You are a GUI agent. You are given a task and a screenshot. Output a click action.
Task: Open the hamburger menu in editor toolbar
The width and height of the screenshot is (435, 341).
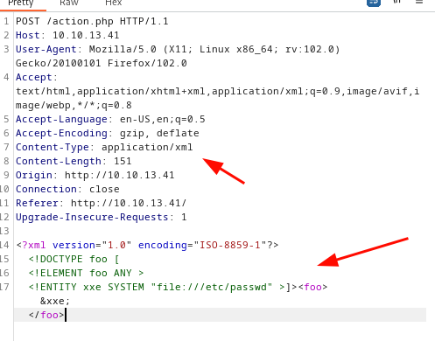(419, 2)
